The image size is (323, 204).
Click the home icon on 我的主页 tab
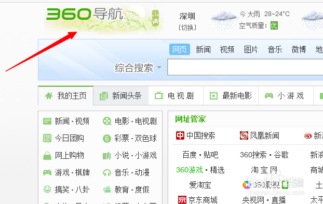click(49, 96)
